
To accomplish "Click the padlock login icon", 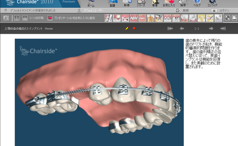I will [214, 11].
